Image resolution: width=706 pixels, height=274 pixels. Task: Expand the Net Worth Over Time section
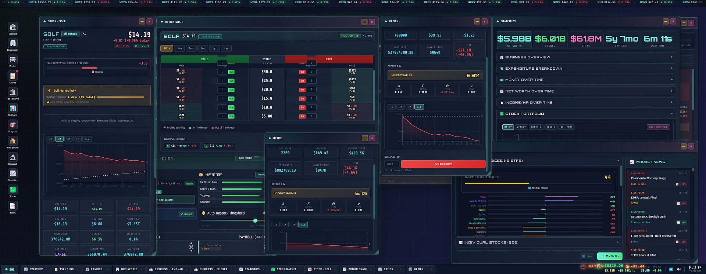(x=587, y=91)
